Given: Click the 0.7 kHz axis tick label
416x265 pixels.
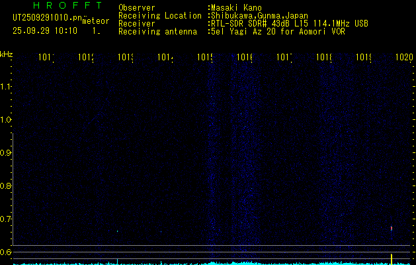Looking at the screenshot, I should [5, 219].
